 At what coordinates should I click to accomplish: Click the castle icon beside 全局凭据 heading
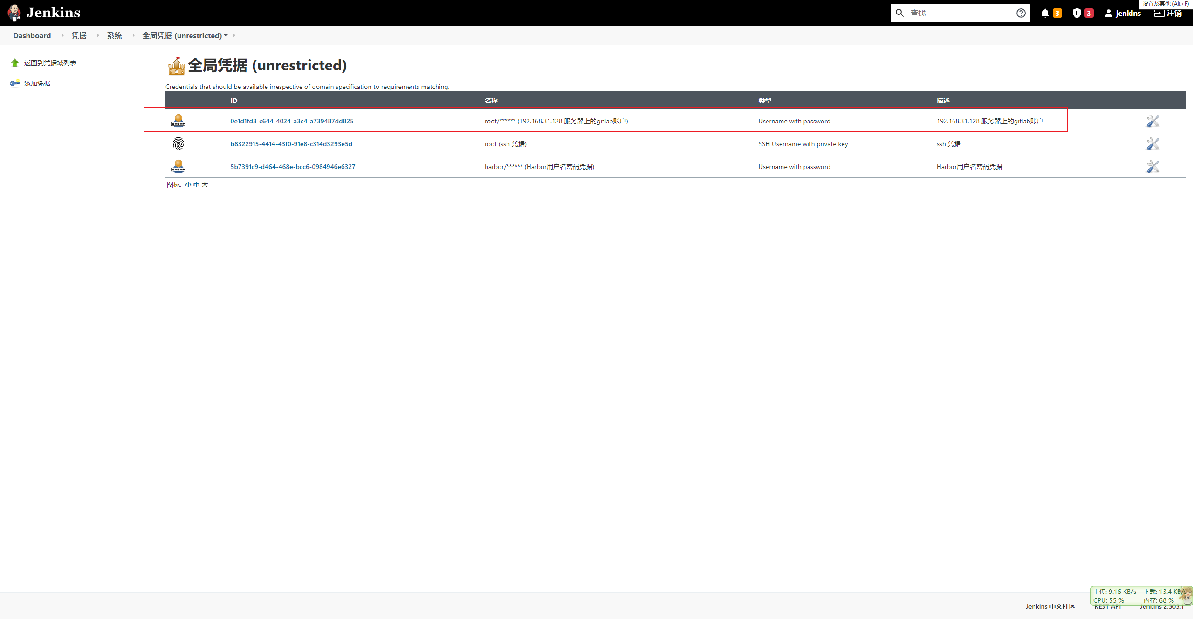[x=177, y=66]
